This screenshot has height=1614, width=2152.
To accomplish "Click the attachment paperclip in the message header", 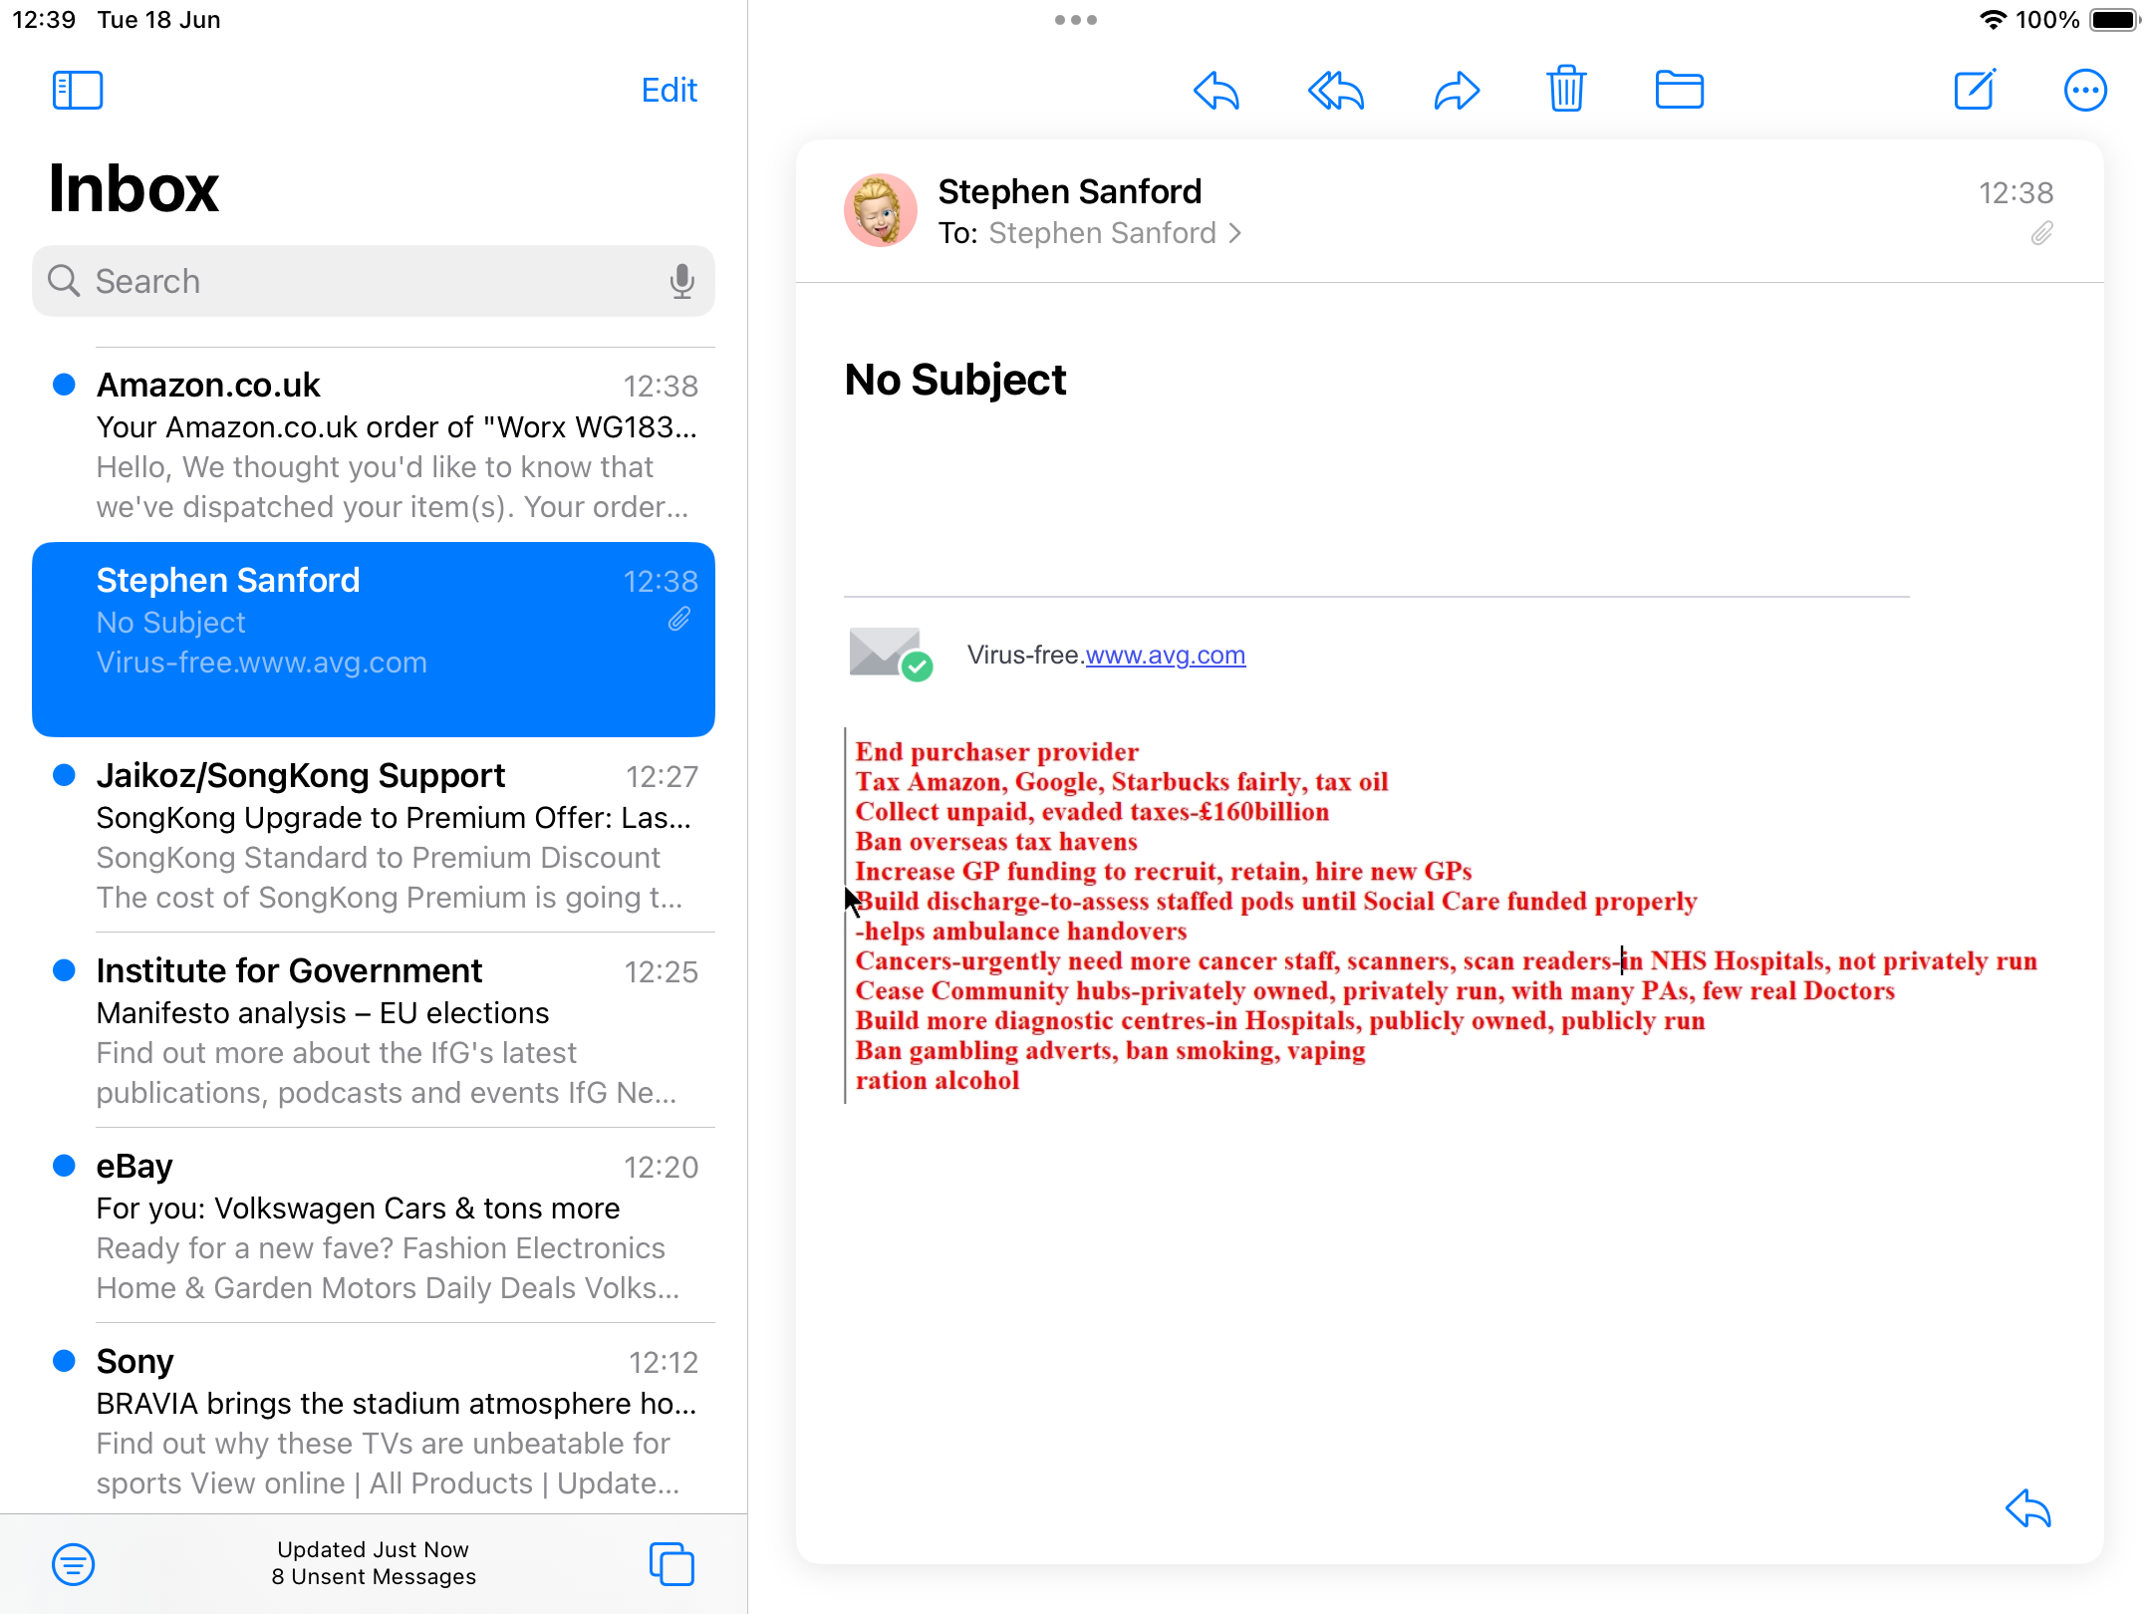I will point(2042,233).
